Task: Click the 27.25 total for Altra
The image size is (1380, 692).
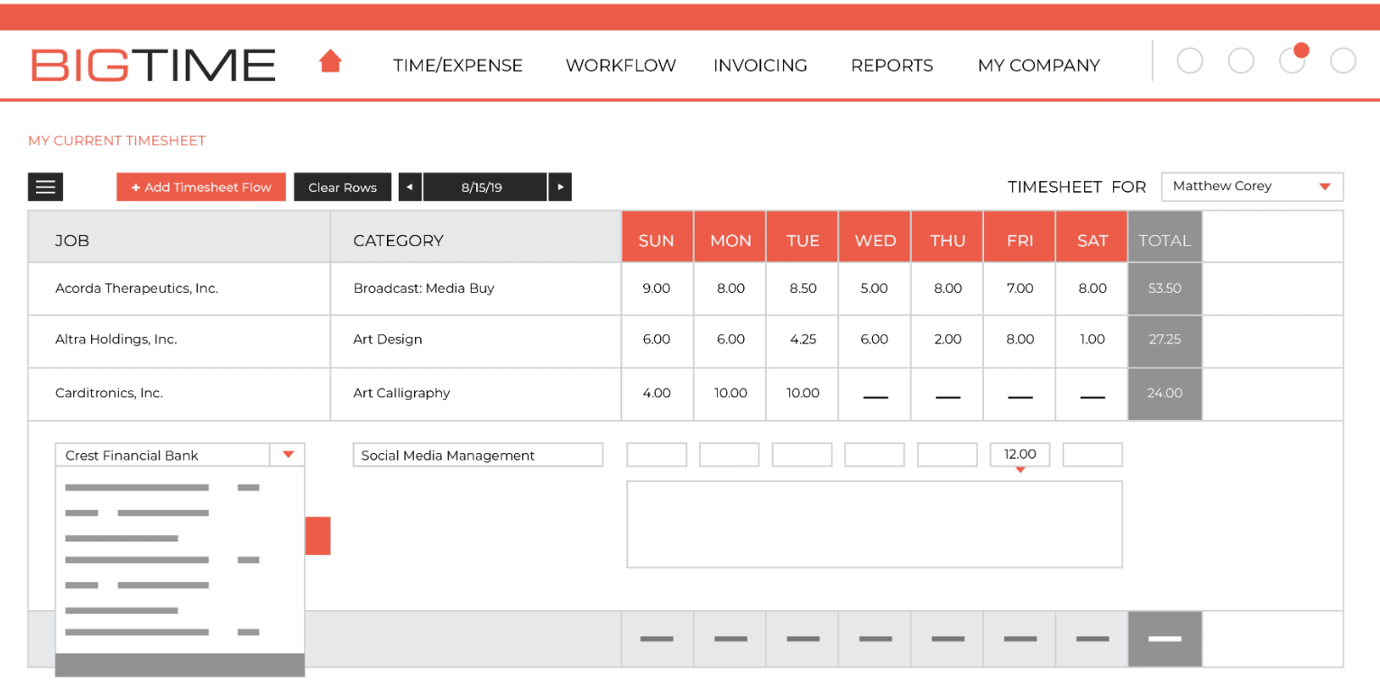Action: click(x=1164, y=340)
